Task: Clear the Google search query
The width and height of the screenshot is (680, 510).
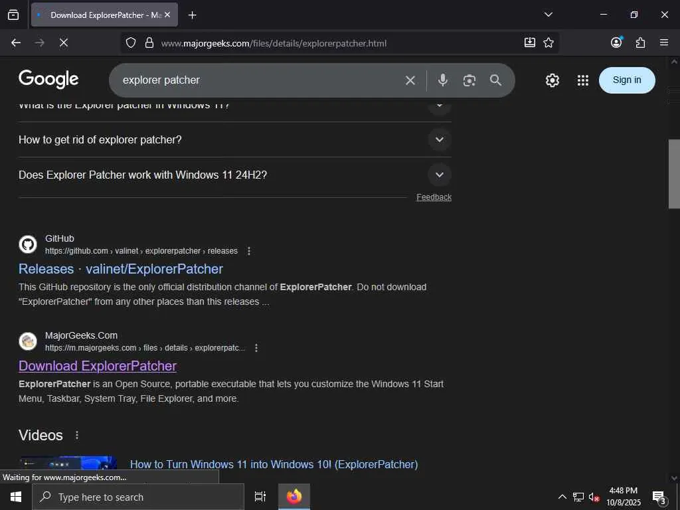Action: point(410,80)
